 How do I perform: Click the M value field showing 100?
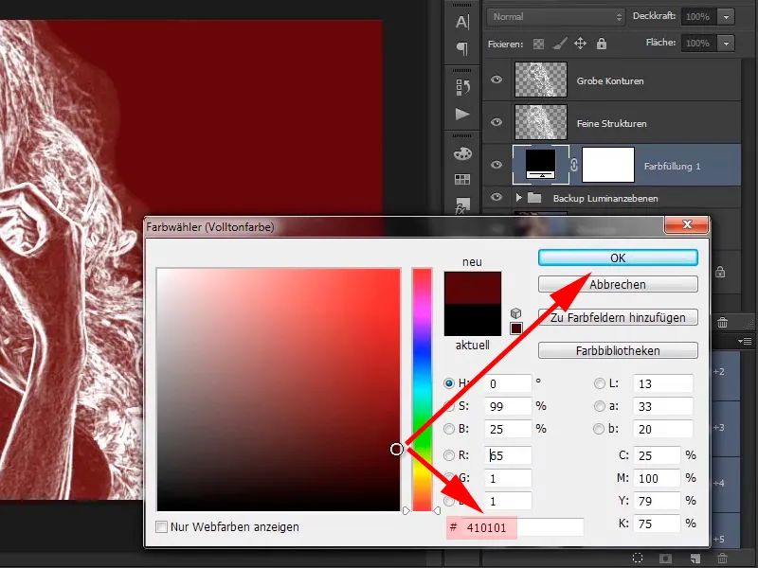(x=657, y=478)
